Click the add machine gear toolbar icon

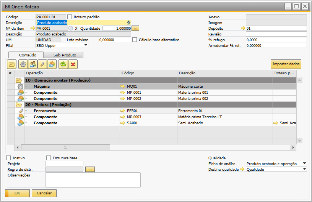pyautogui.click(x=23, y=64)
